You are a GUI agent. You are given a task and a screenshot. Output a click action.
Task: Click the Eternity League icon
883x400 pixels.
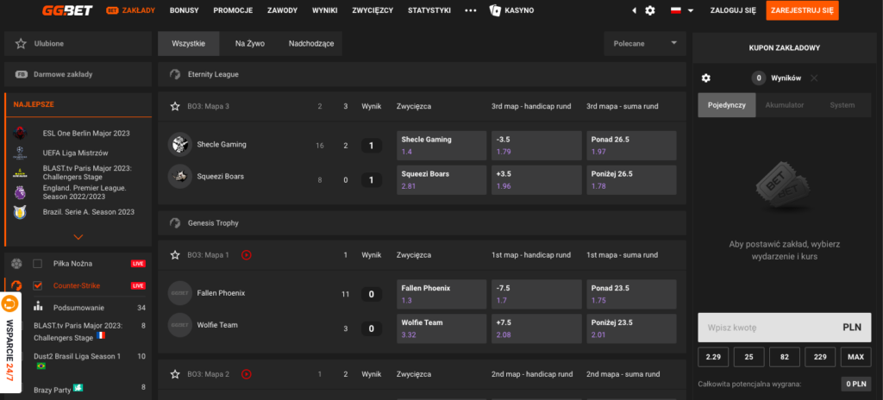(175, 74)
